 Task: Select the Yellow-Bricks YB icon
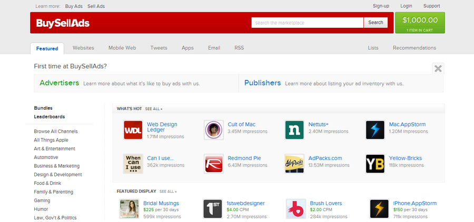coord(375,164)
